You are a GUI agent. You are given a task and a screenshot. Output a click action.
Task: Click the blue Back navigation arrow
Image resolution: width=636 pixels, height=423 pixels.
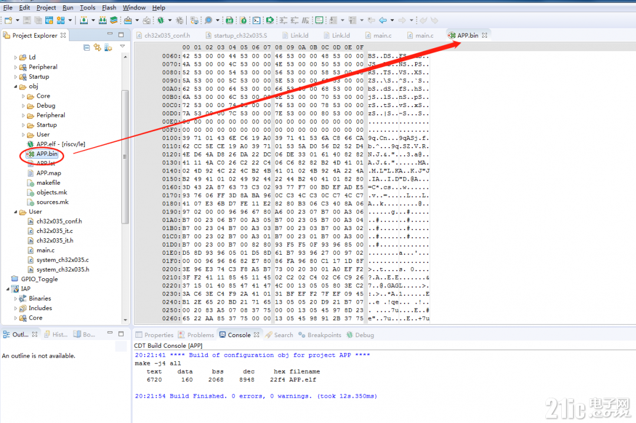(x=383, y=20)
